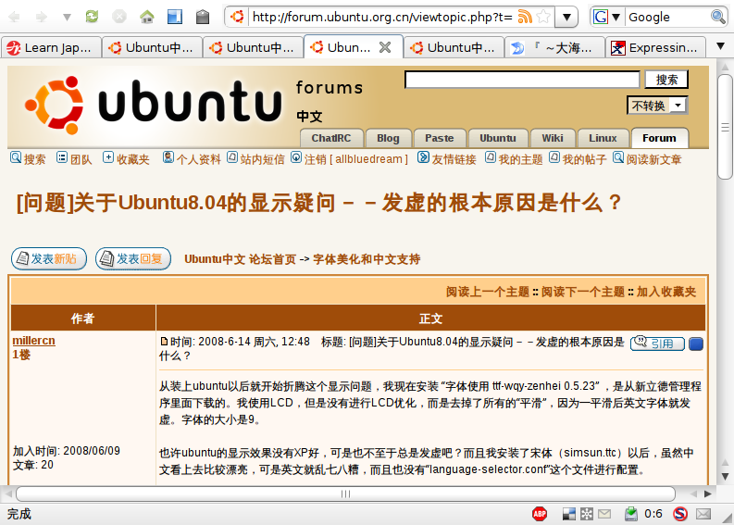Click 阅读上一个主题 link

(x=487, y=292)
